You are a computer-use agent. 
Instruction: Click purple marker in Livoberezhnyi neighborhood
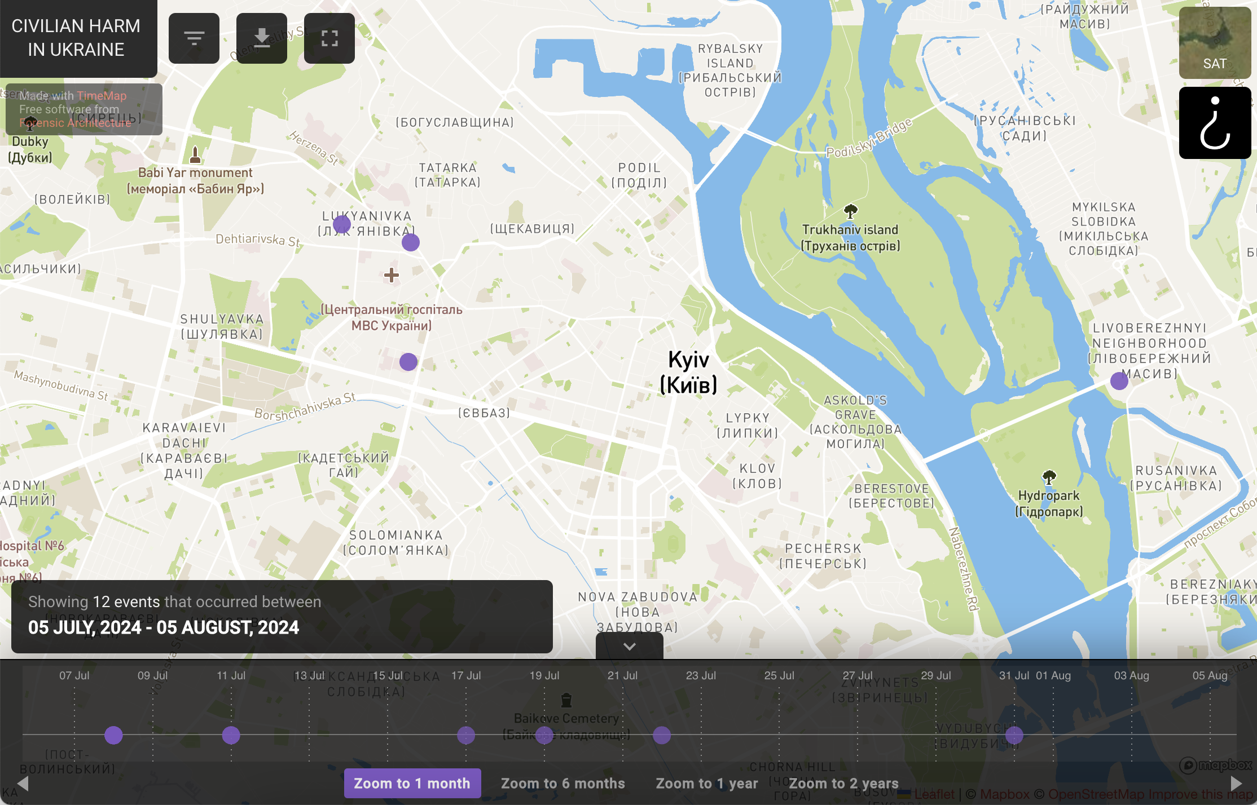coord(1119,381)
